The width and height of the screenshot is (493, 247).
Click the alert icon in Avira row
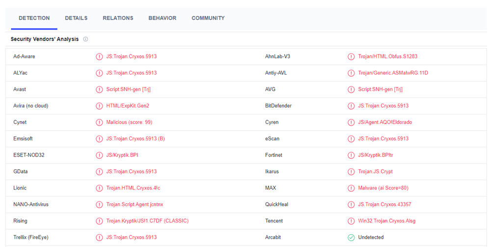99,106
